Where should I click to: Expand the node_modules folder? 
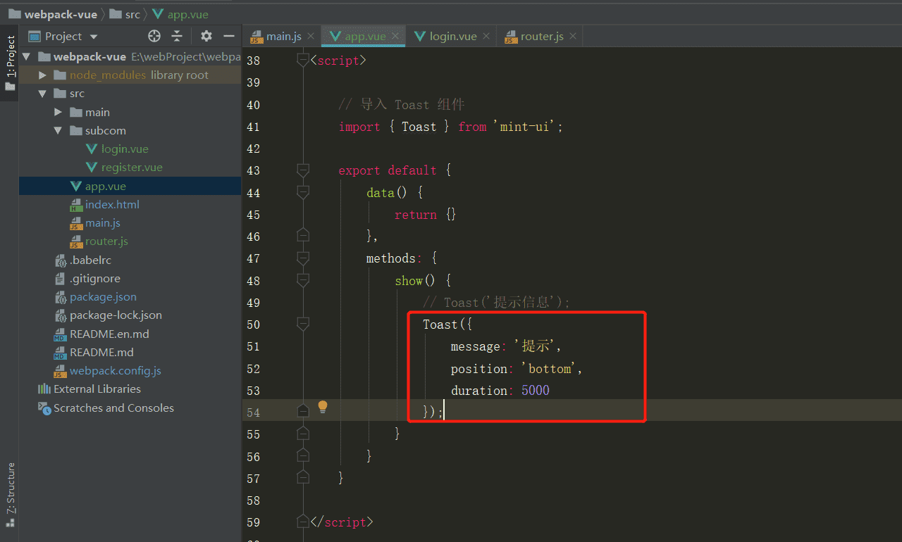click(42, 75)
